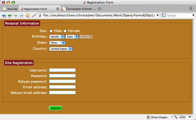Expand the Show Images options arrow
This screenshot has height=120, width=196.
point(172,117)
